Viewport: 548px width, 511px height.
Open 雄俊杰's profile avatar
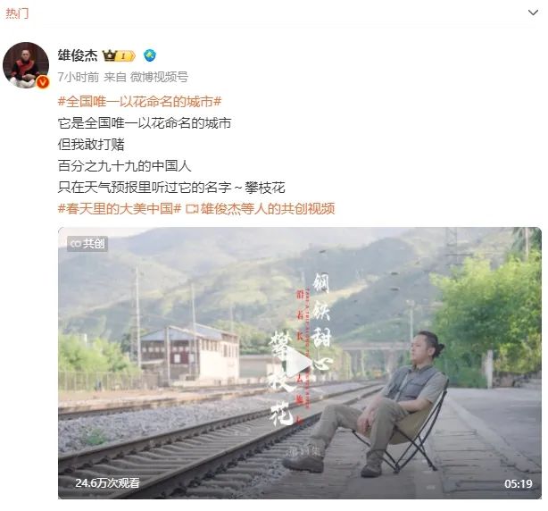coord(26,65)
